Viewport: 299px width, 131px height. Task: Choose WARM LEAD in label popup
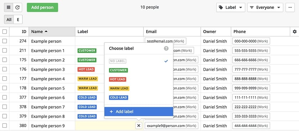[119, 89]
